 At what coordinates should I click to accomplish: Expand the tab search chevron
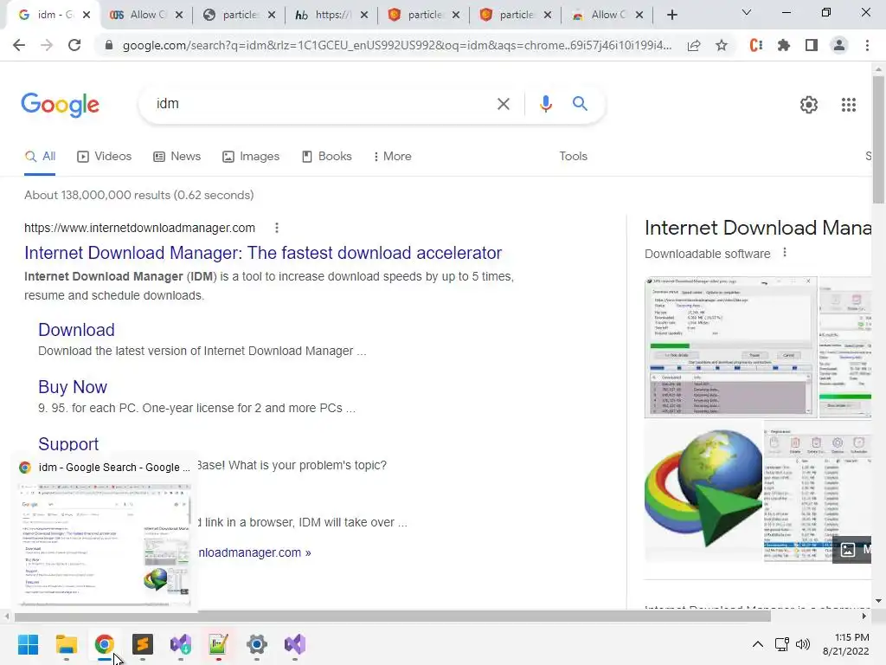coord(747,12)
